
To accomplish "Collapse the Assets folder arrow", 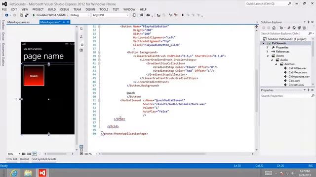I will coord(268,56).
